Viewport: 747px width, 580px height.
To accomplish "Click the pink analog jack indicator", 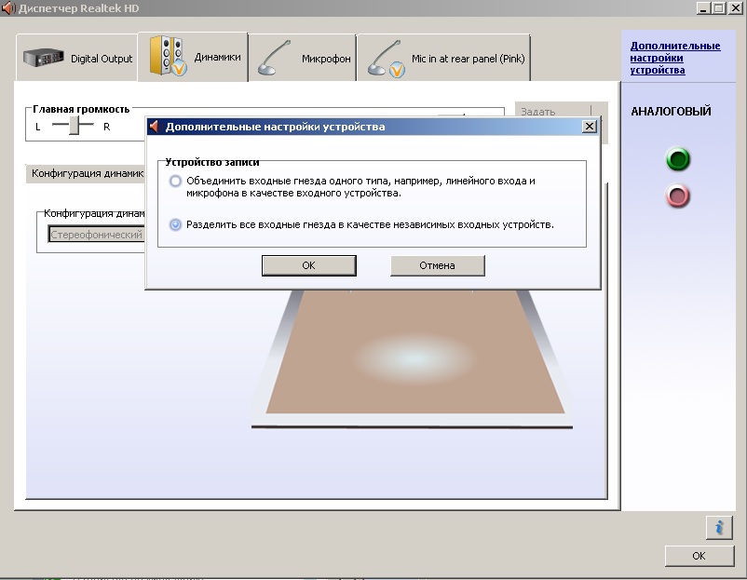I will click(677, 196).
